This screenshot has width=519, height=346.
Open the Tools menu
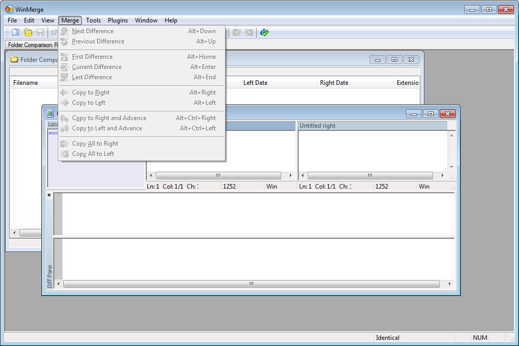click(93, 20)
